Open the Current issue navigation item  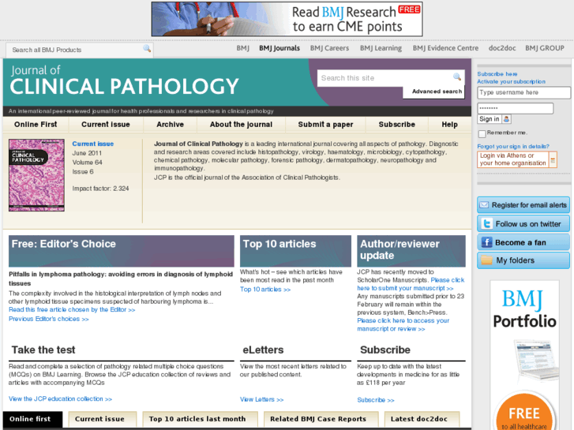(106, 125)
